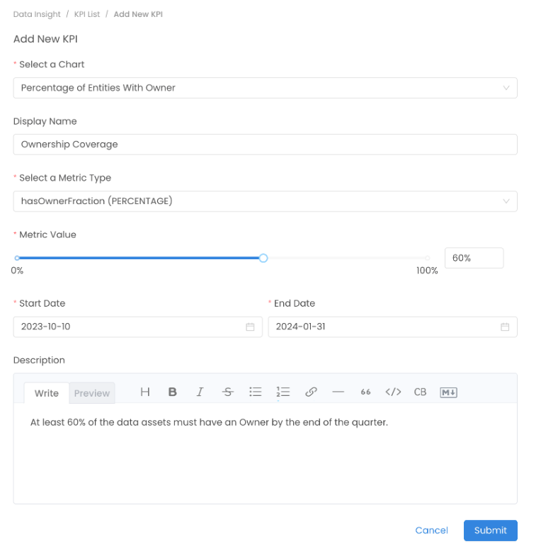Screen dimensions: 541x544
Task: Insert inline code with the code icon
Action: click(x=393, y=392)
